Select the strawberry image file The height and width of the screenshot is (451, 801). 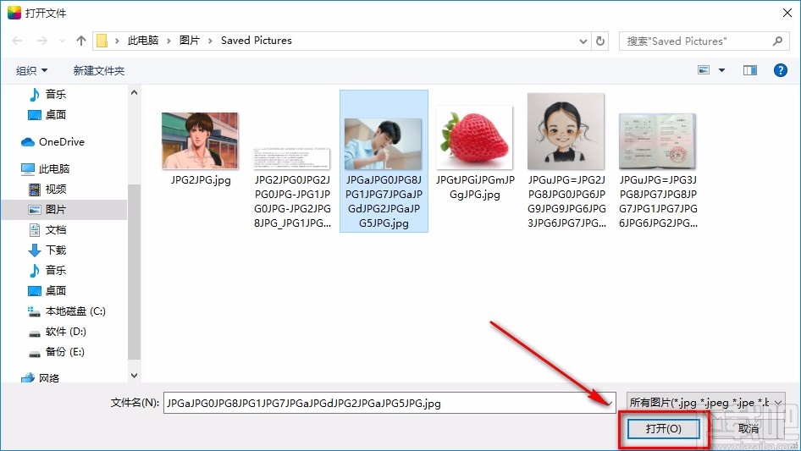coord(474,152)
